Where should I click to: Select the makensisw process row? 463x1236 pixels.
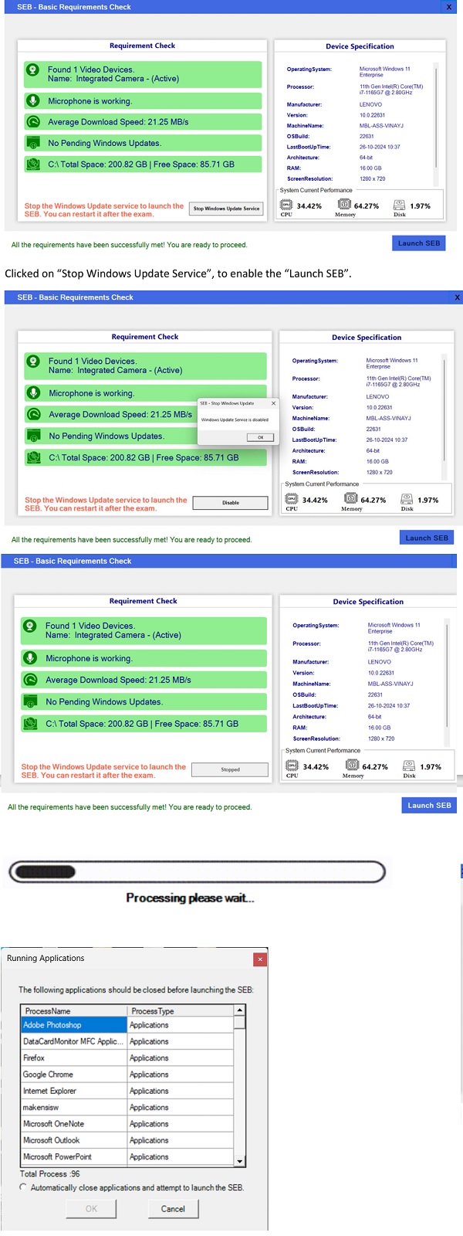[128, 1107]
